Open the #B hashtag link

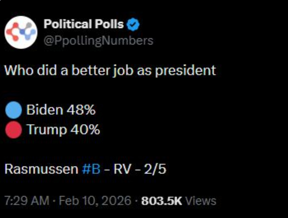91,169
